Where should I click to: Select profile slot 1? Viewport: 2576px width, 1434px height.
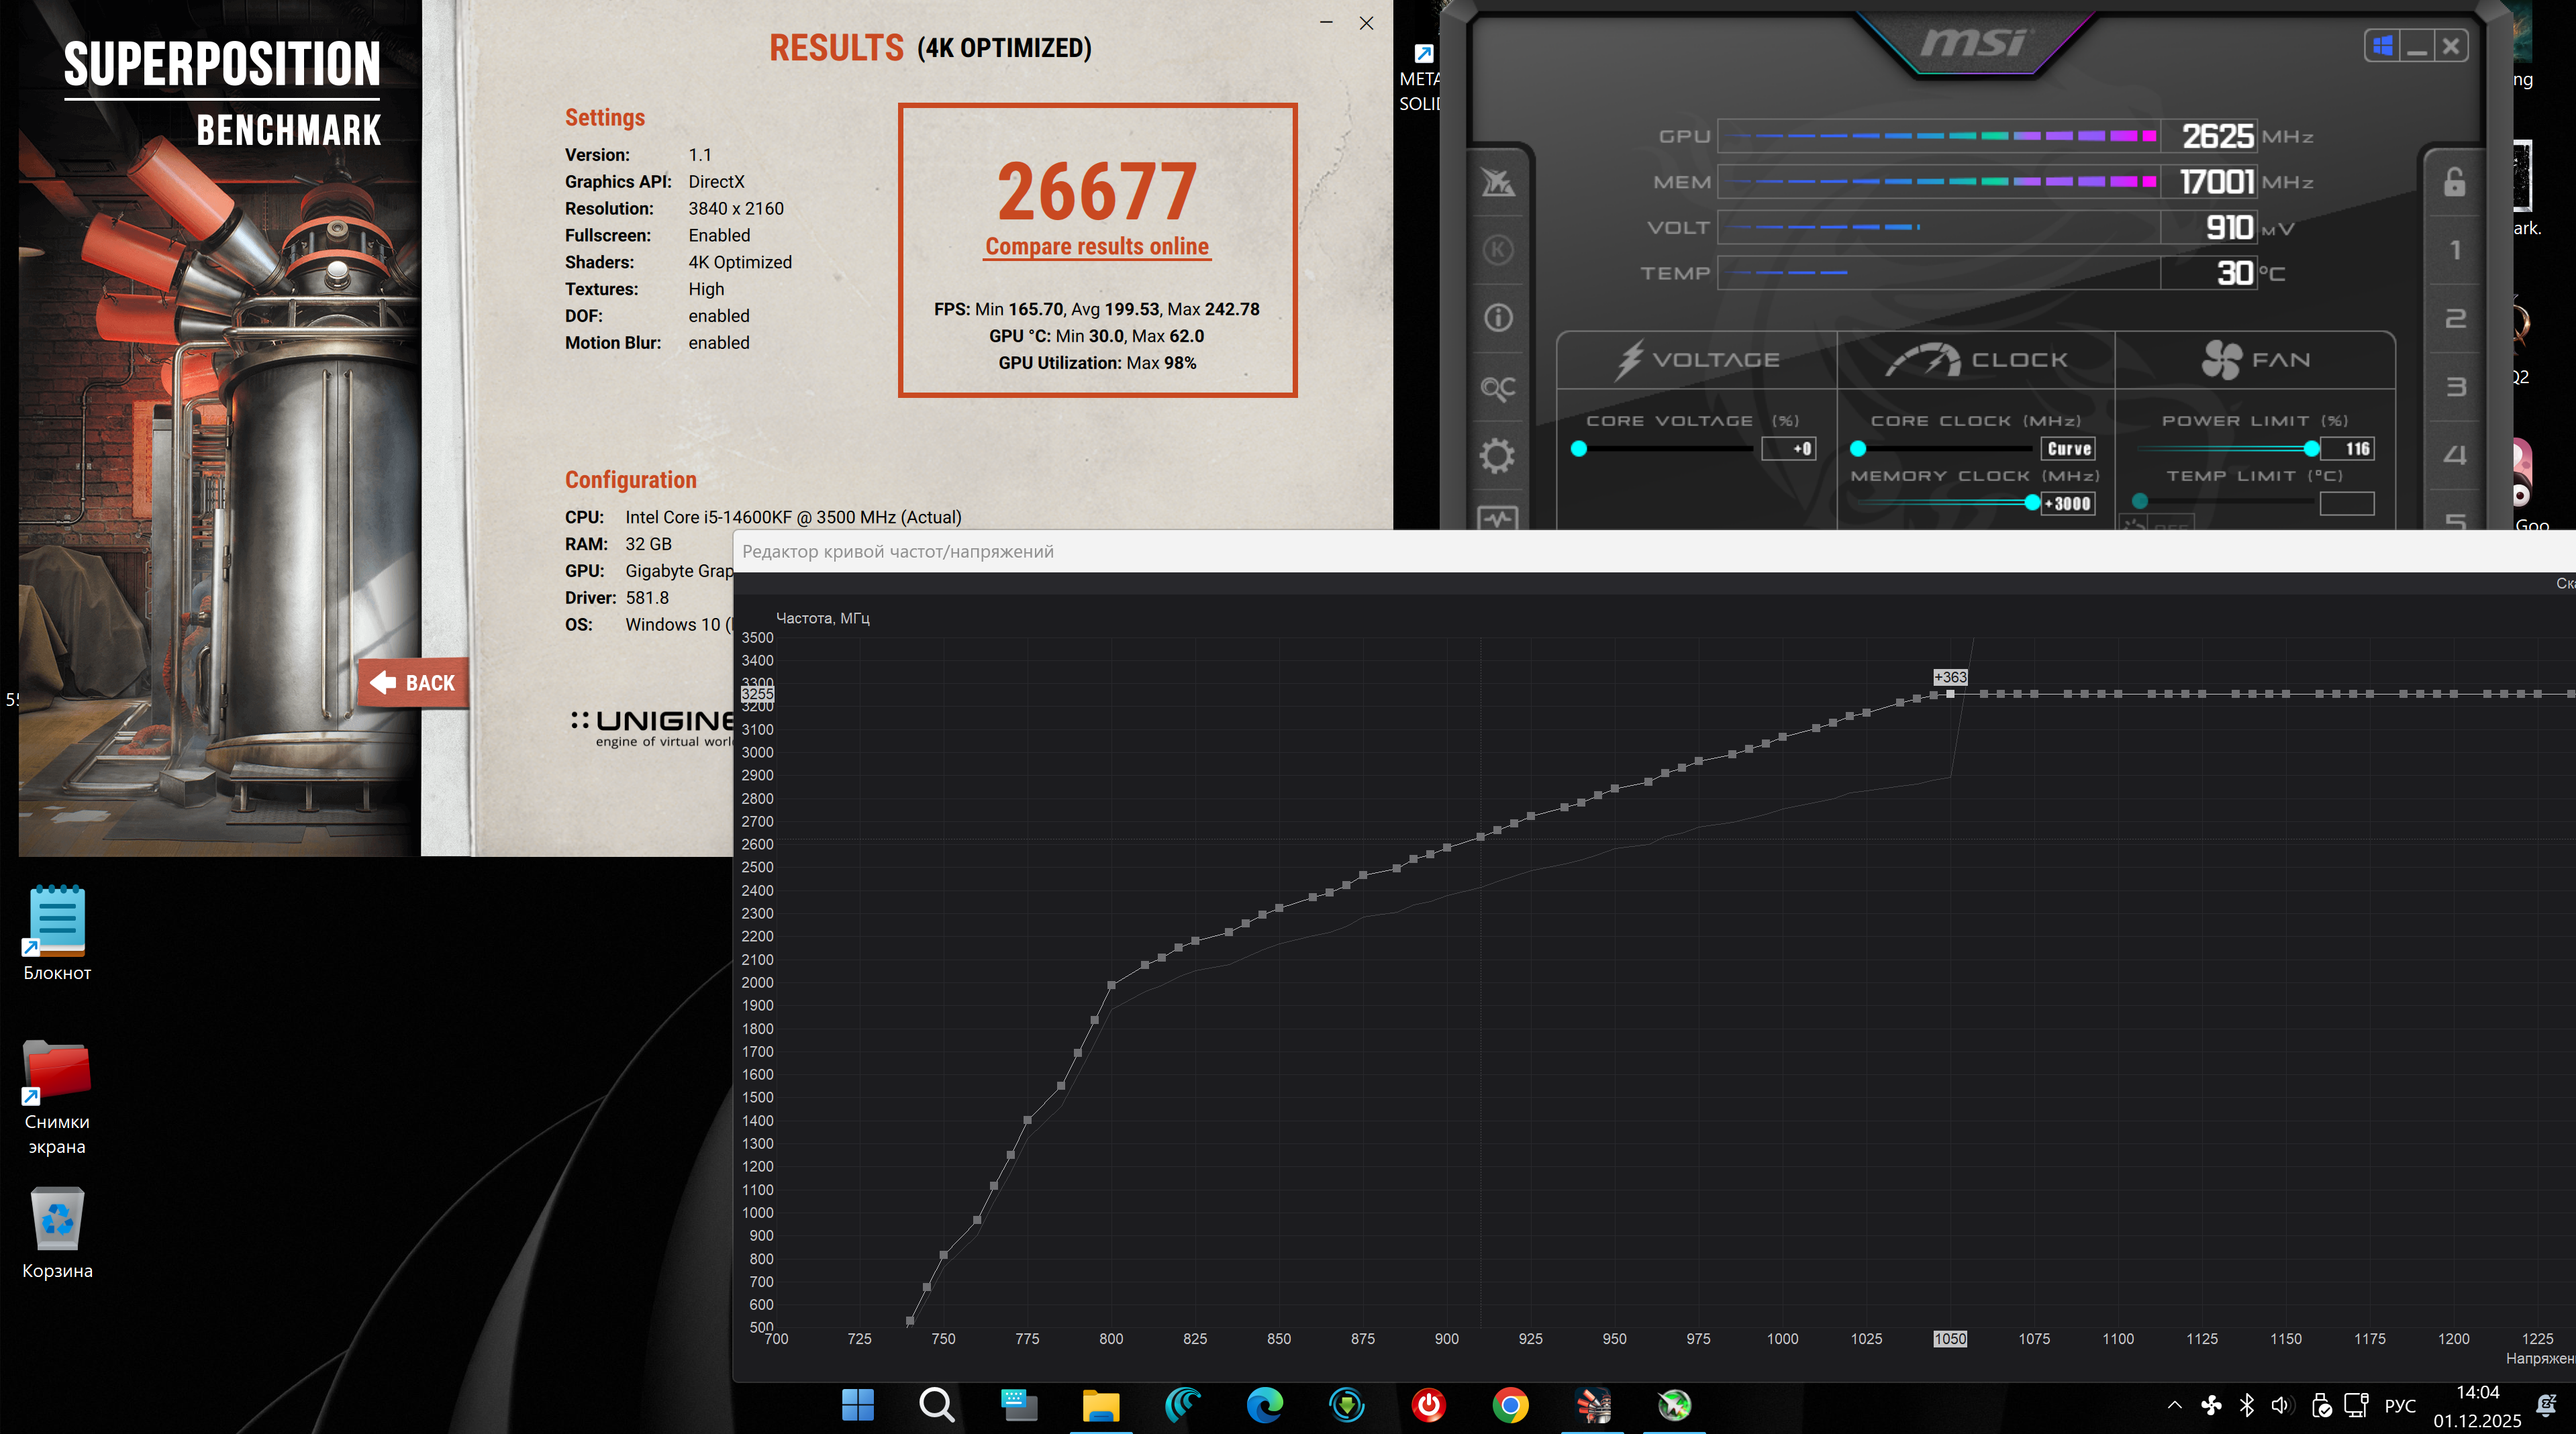pyautogui.click(x=2454, y=249)
